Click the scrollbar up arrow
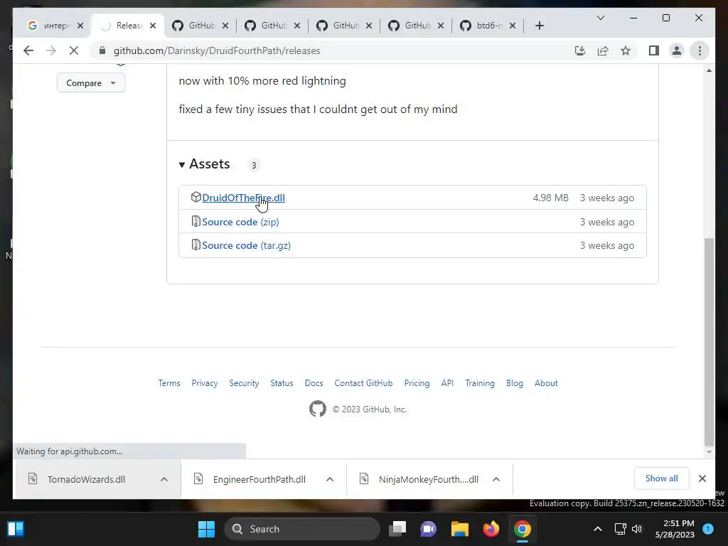728x546 pixels. point(709,70)
